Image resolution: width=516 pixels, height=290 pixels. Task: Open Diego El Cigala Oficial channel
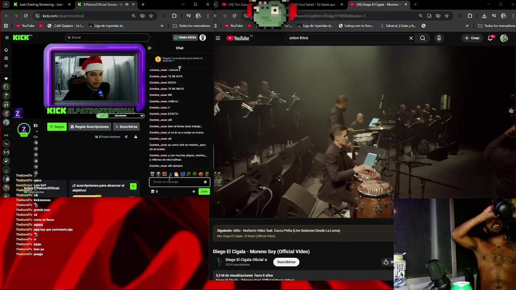244,260
